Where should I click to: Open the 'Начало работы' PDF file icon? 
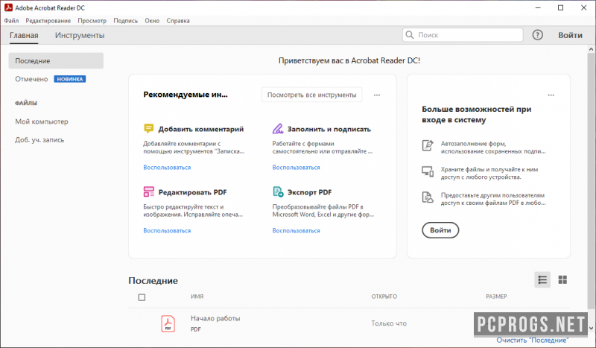pos(168,323)
